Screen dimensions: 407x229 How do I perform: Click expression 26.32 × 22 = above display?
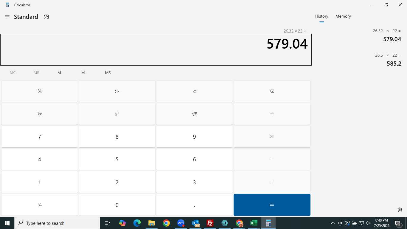click(x=295, y=31)
